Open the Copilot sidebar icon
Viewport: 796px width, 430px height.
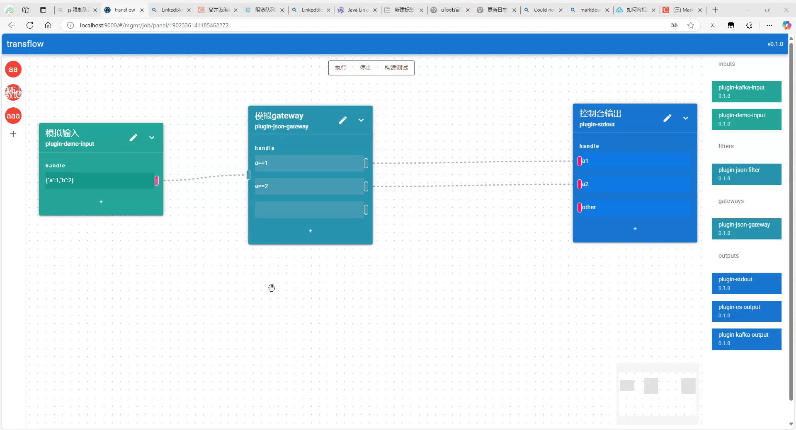coord(786,25)
